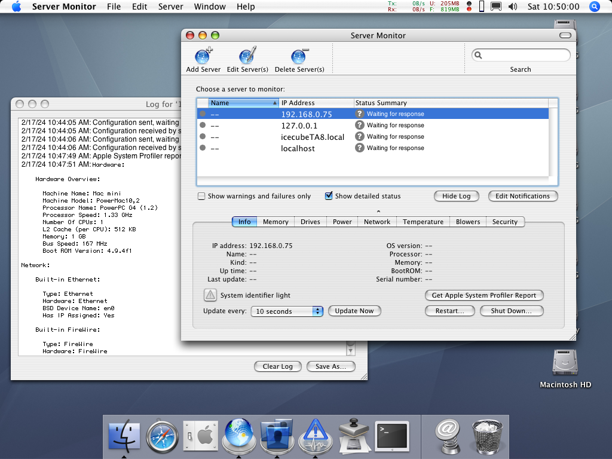612x459 pixels.
Task: Toggle the toolbar pill button in the Server Monitor title bar
Action: tap(565, 35)
